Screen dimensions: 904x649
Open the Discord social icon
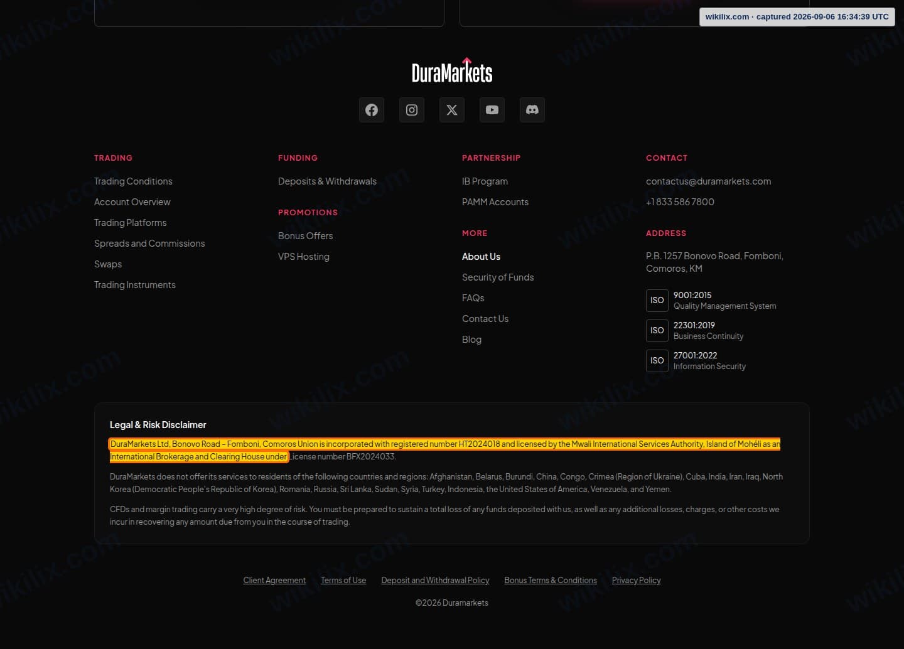[532, 110]
